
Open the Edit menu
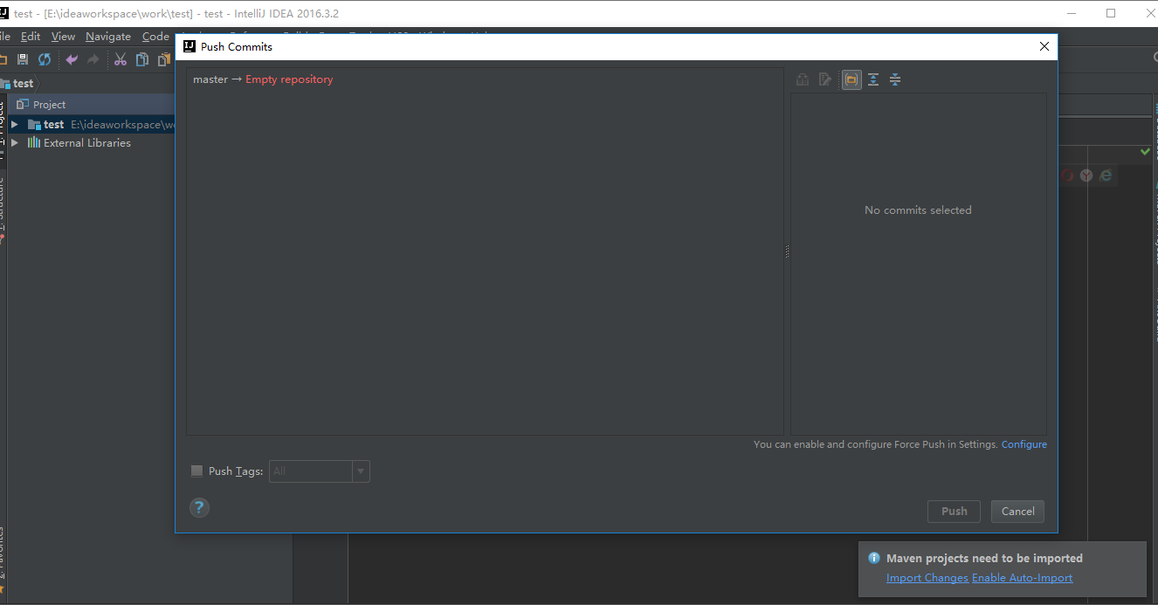tap(31, 37)
